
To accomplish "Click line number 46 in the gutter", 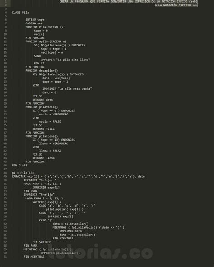I will coord(5,166).
